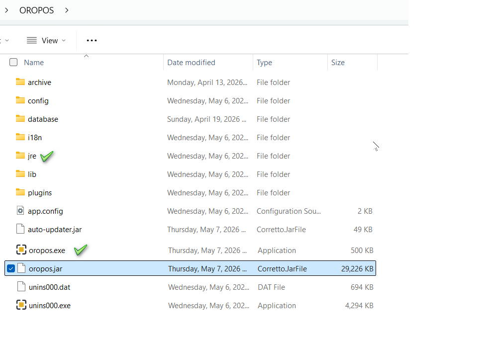
Task: Select the lib folder name
Action: [32, 174]
